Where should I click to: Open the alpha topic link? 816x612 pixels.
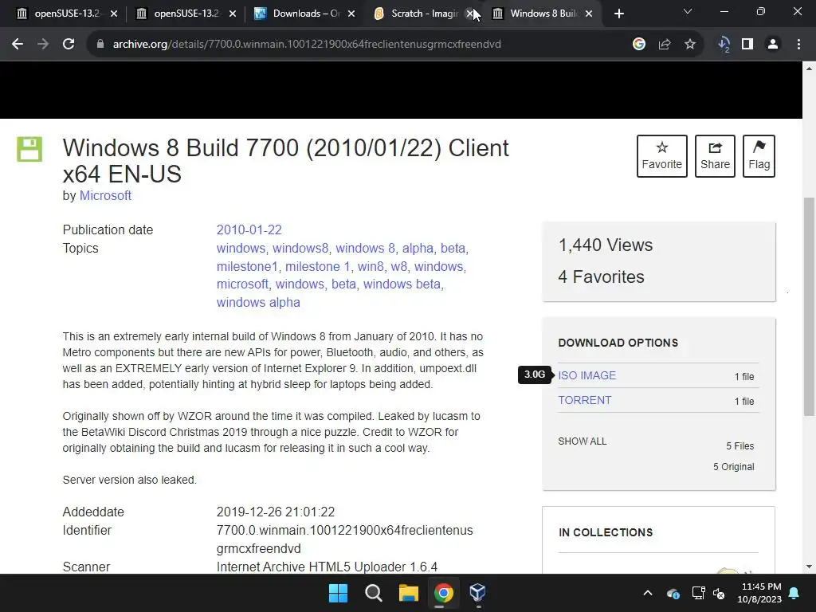tap(418, 249)
